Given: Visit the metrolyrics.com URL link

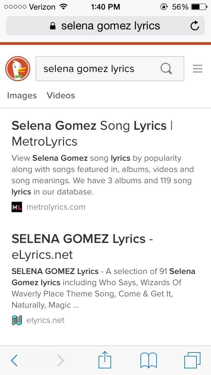Looking at the screenshot, I should point(56,207).
